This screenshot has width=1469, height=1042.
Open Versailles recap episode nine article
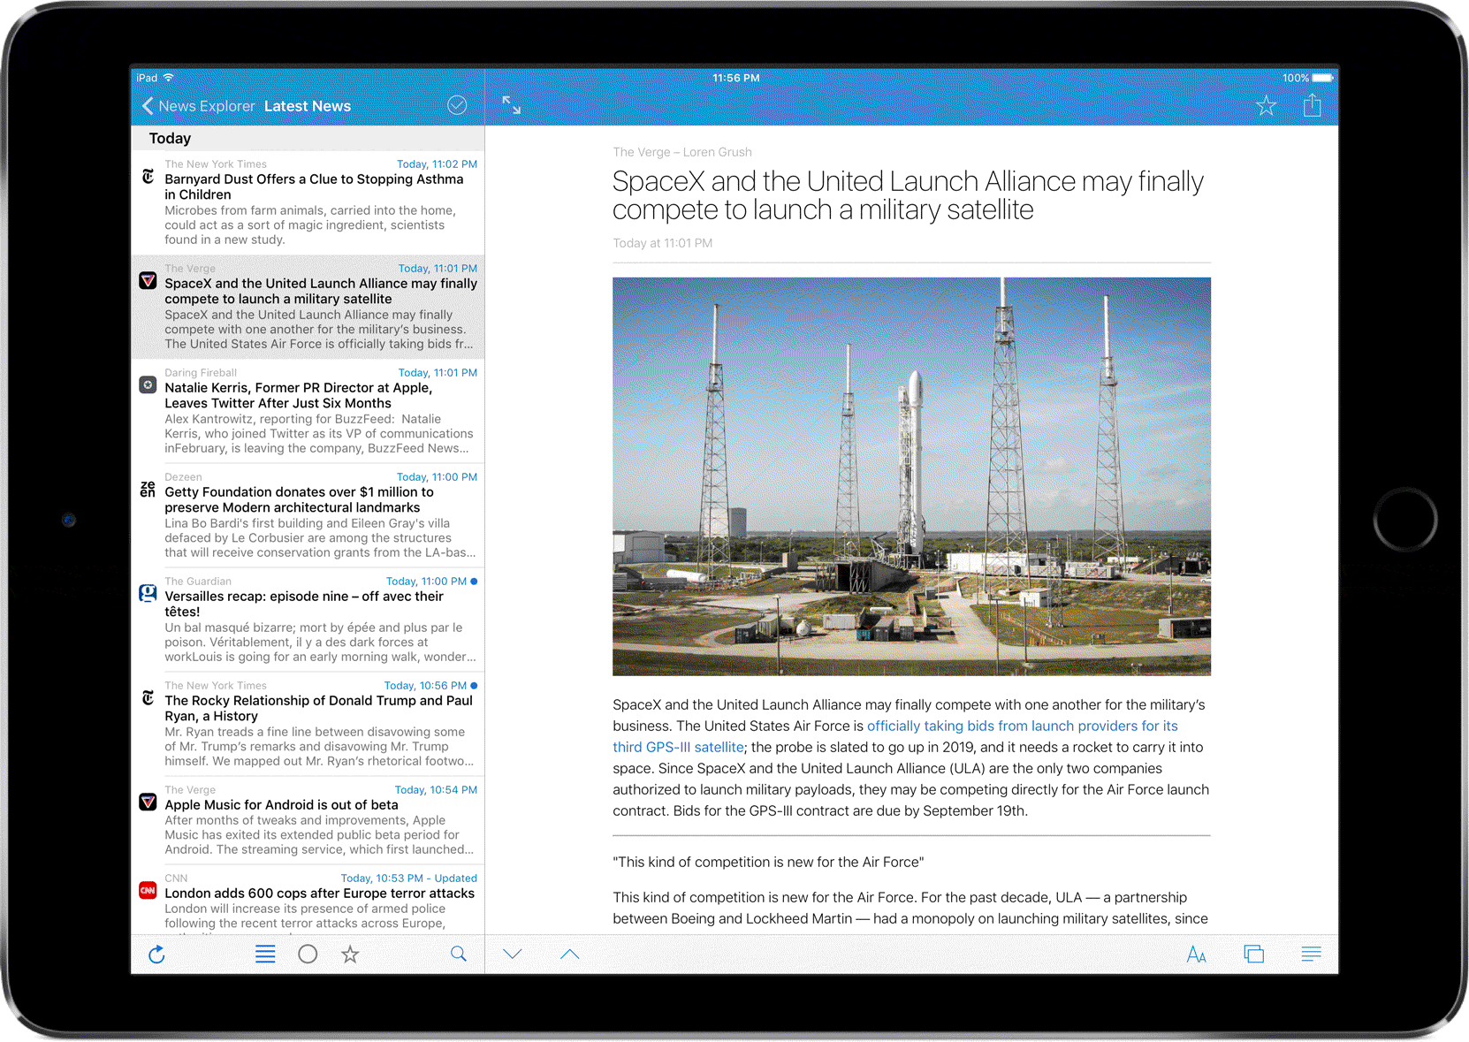point(308,620)
